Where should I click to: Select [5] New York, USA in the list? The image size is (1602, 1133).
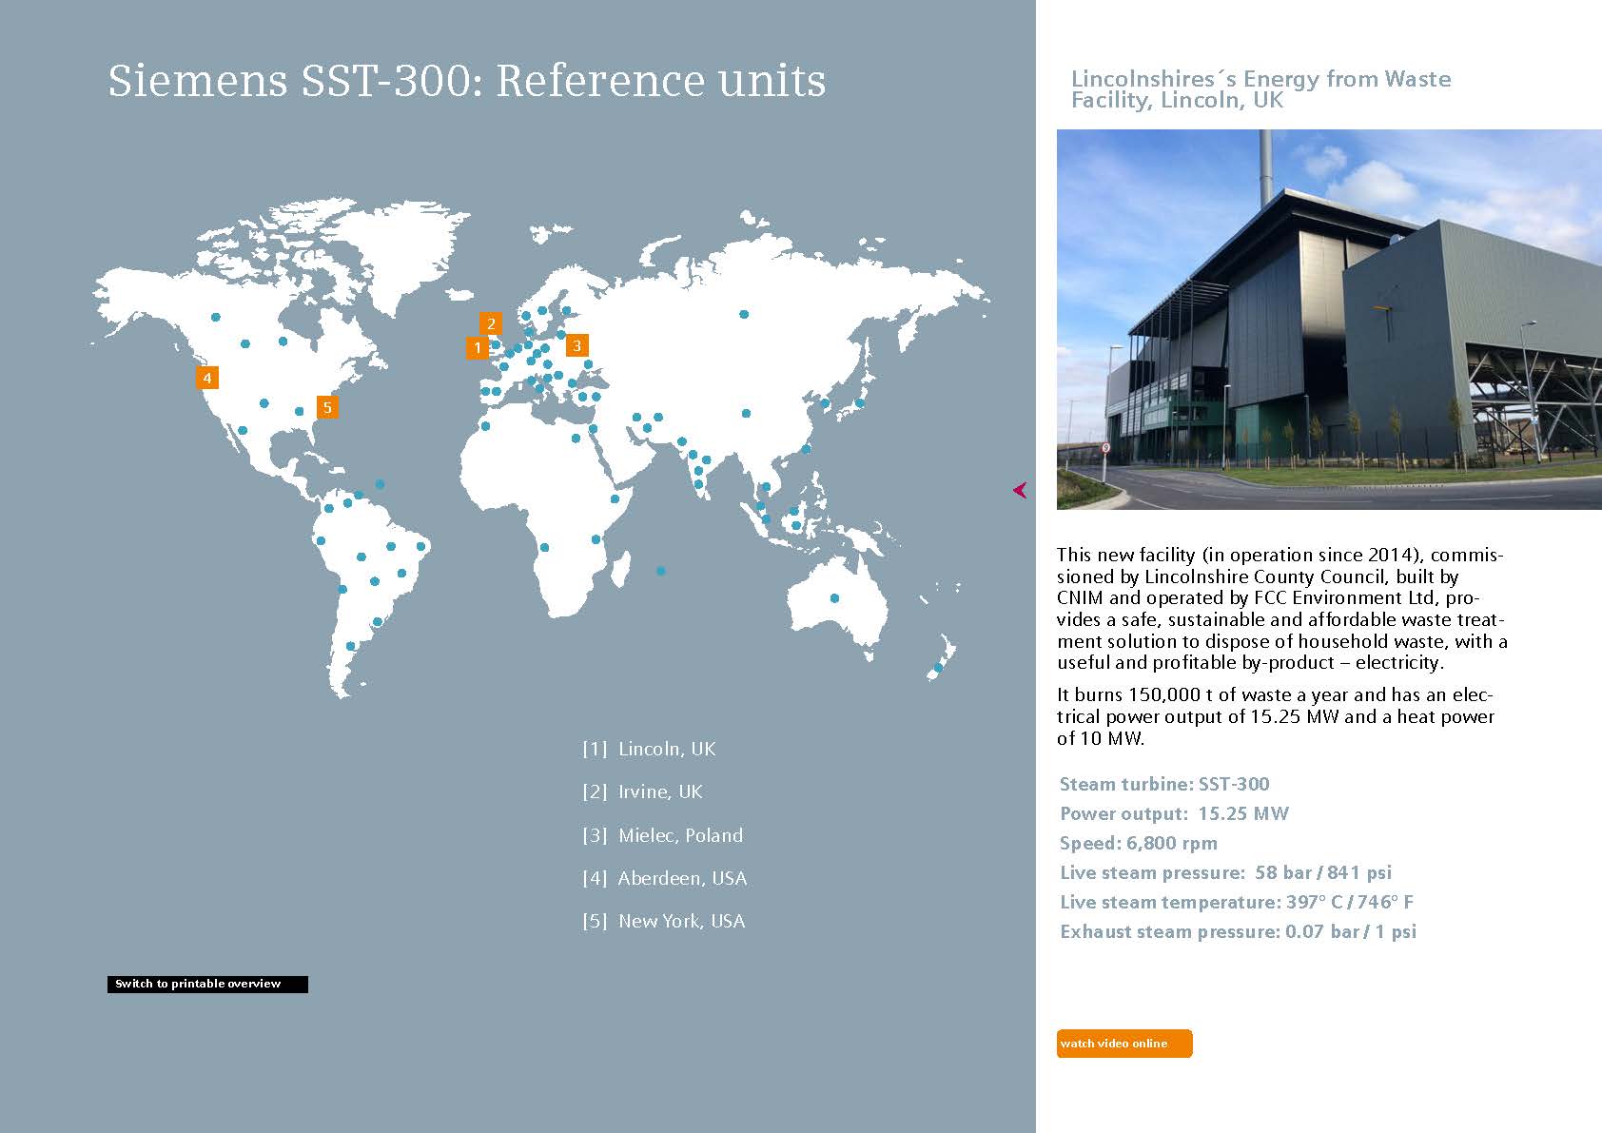663,921
